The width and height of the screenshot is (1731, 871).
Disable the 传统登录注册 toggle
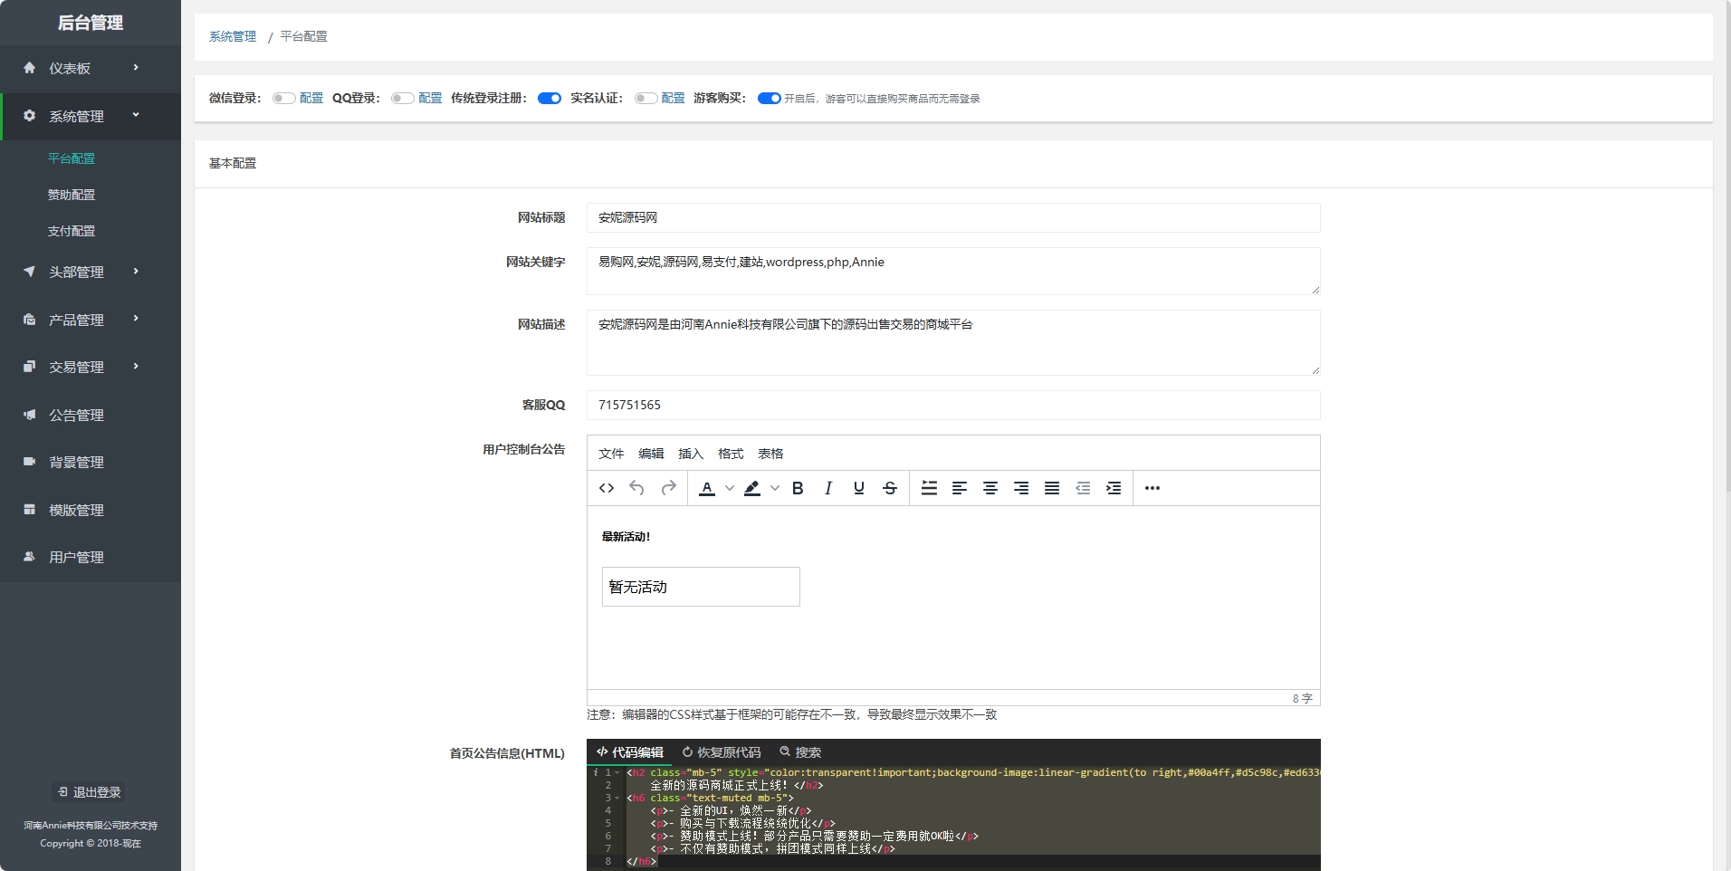tap(549, 99)
